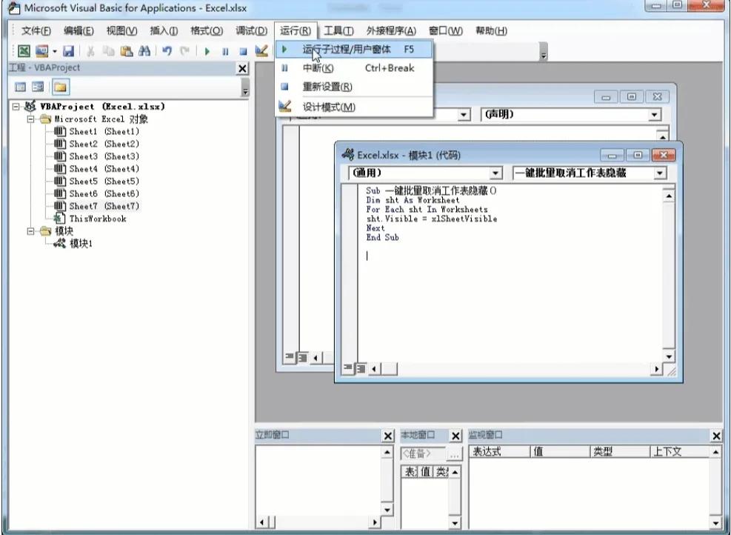
Task: Open the (通用) object dropdown in 模块1 window
Action: point(496,173)
